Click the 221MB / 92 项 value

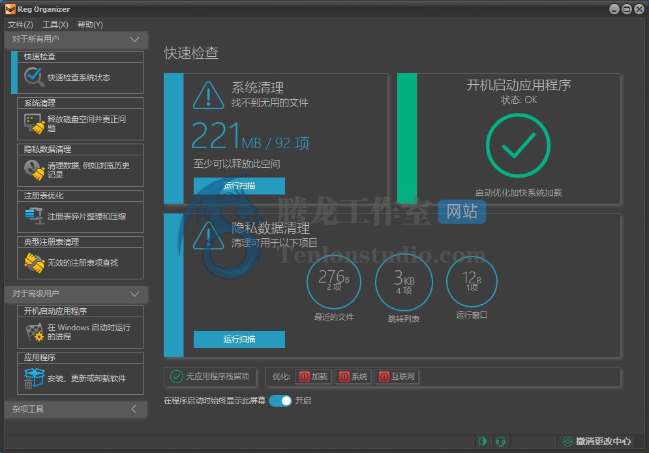pyautogui.click(x=250, y=136)
